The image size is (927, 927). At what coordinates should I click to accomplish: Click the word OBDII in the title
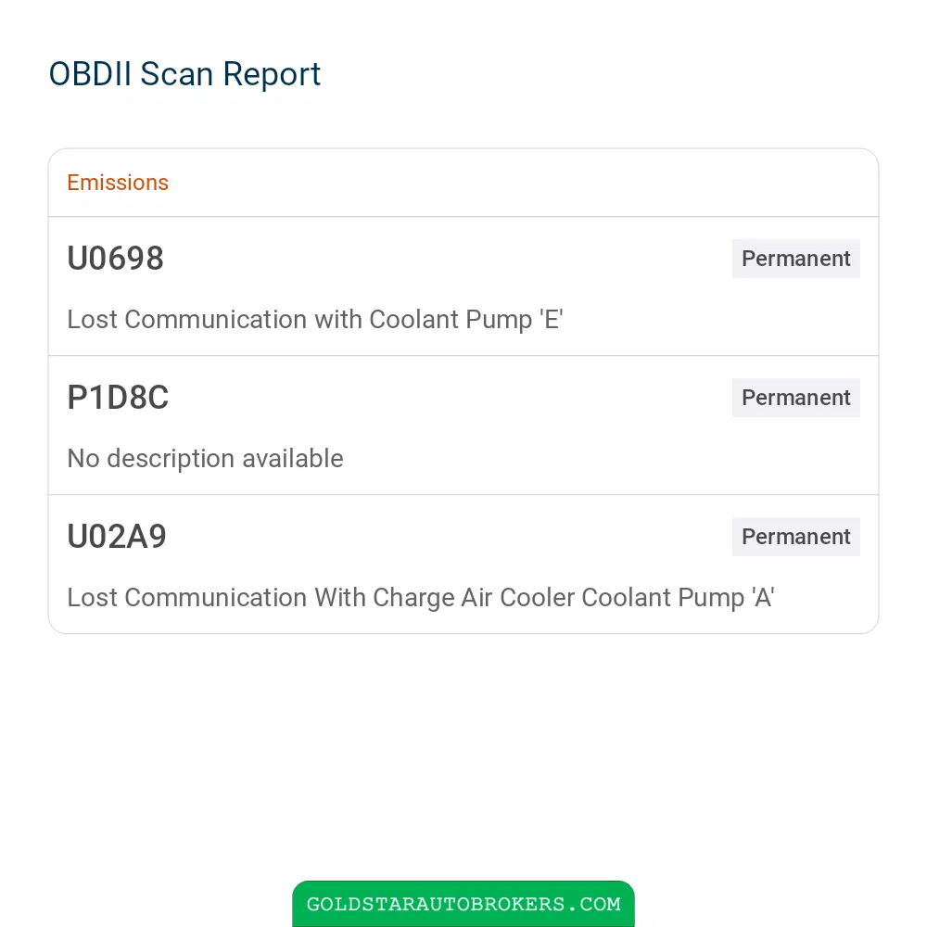[90, 74]
